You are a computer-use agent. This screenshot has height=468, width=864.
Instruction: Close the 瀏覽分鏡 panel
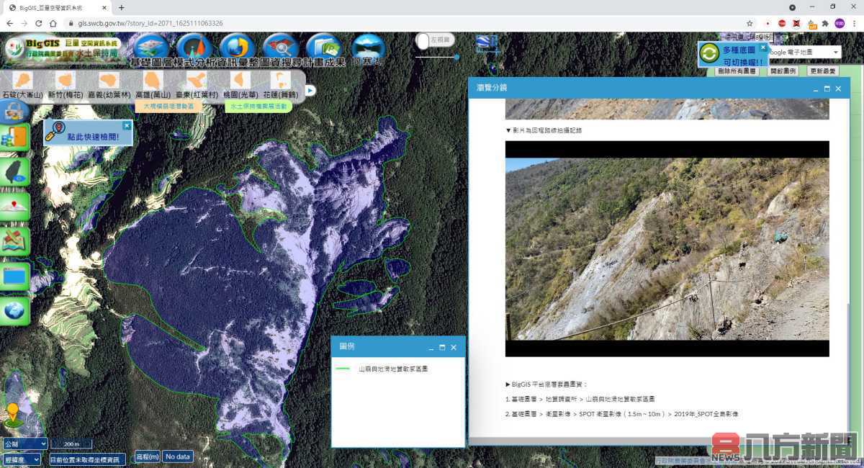tap(838, 89)
